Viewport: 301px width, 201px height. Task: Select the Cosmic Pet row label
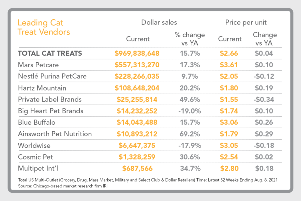tap(35, 157)
